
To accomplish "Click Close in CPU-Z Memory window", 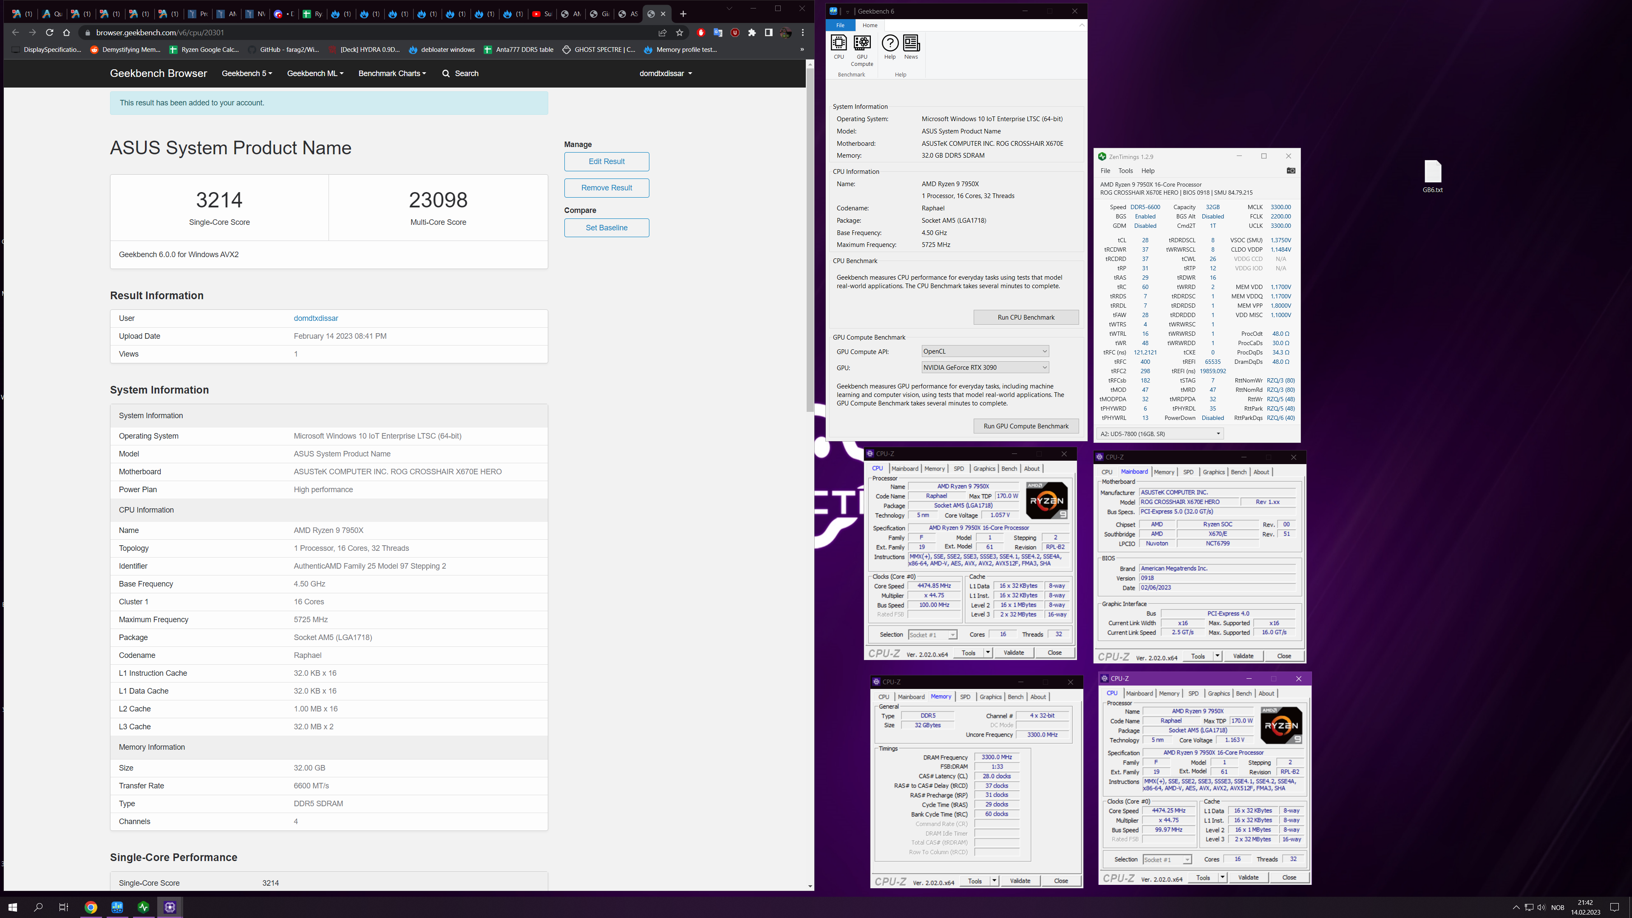I will click(x=1060, y=881).
